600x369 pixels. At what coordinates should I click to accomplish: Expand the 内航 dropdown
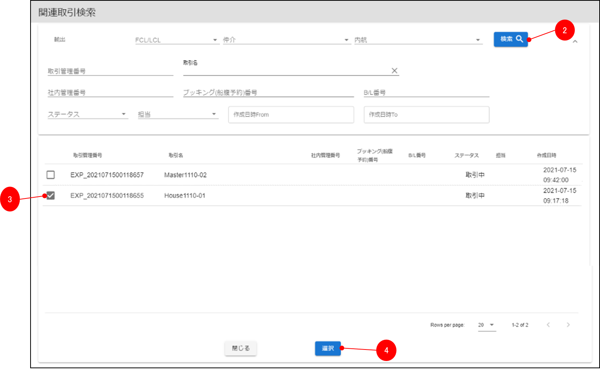[x=418, y=40]
